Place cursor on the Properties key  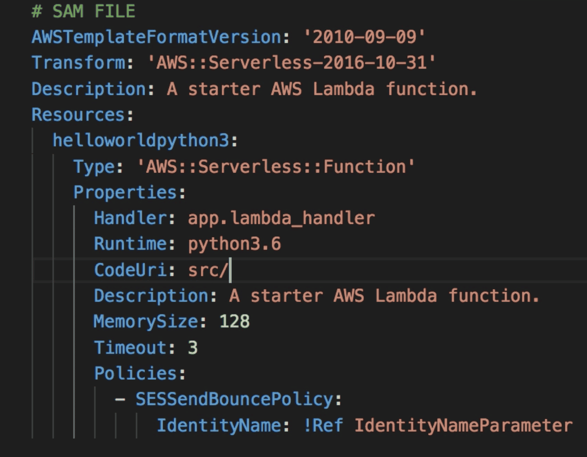125,192
